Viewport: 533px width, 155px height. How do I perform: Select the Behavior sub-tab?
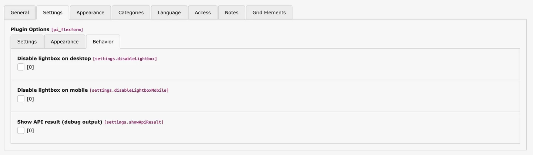coord(103,42)
